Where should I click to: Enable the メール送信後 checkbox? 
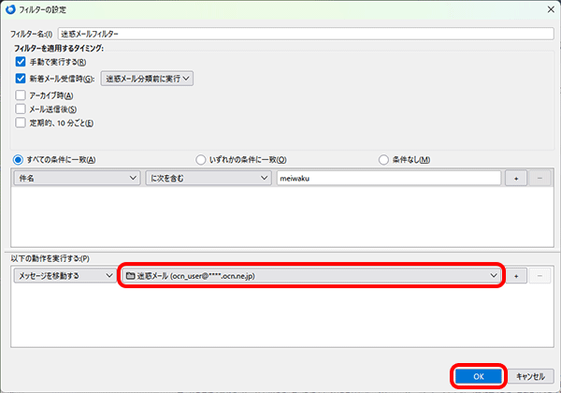pyautogui.click(x=21, y=109)
